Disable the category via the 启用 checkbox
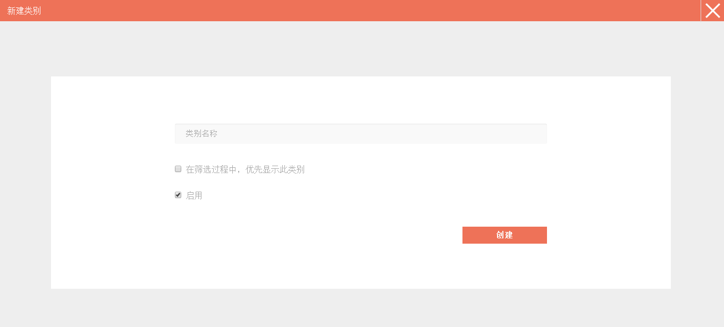Image resolution: width=724 pixels, height=327 pixels. [178, 195]
